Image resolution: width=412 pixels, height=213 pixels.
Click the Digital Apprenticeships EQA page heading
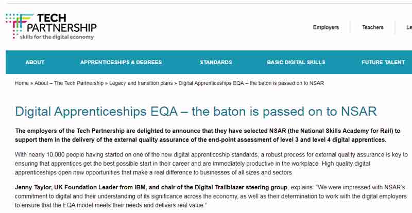196,112
